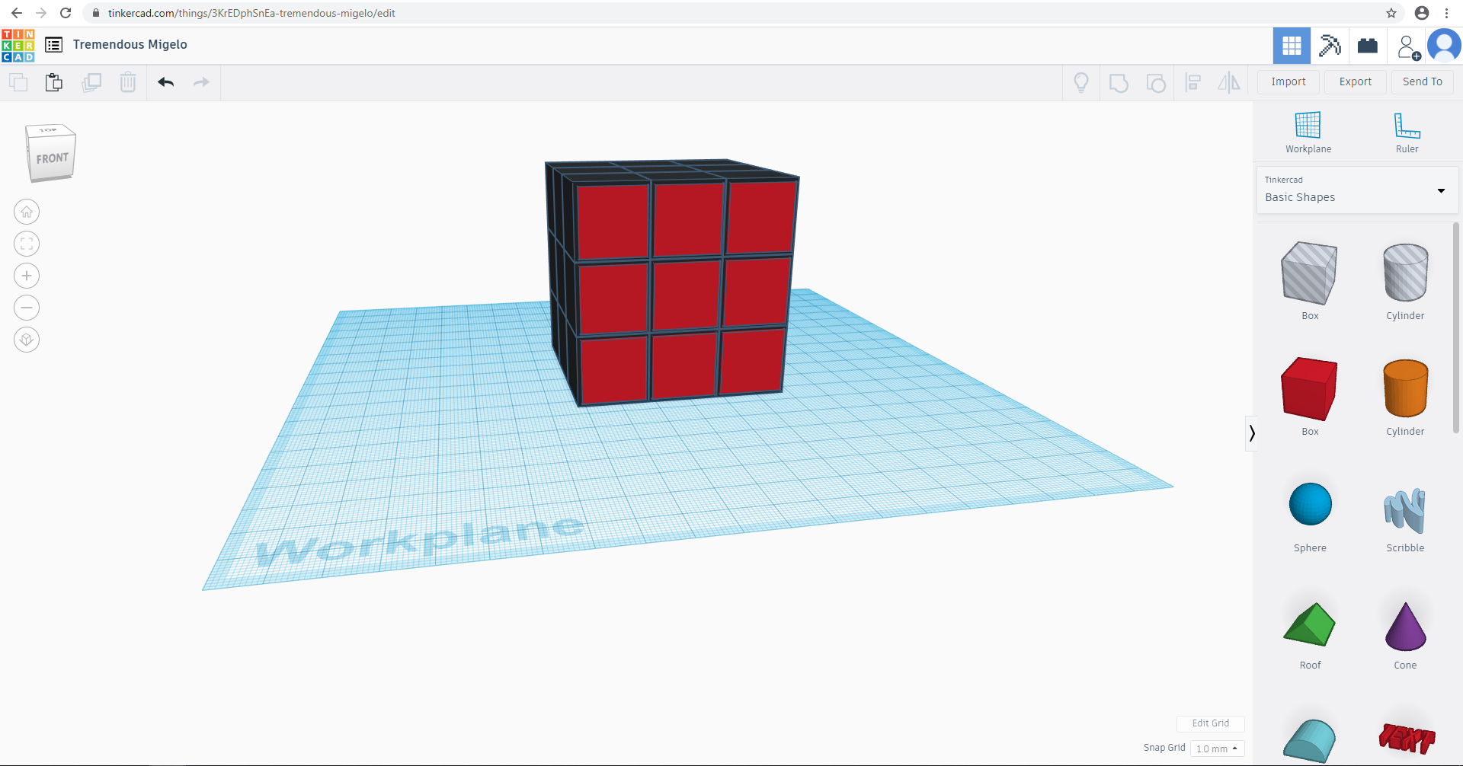Viewport: 1463px width, 766px height.
Task: Click the Tinkercad logo
Action: click(18, 46)
